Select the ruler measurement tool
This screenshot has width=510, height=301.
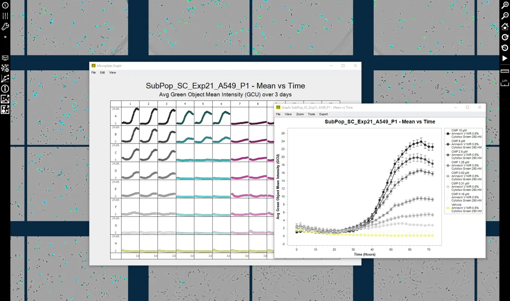point(505,71)
